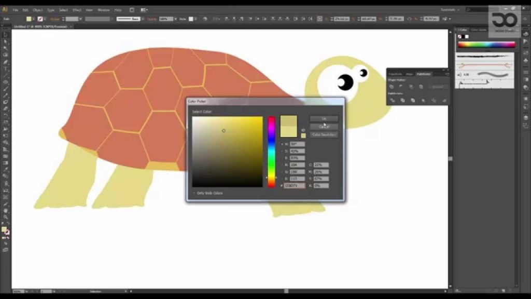Screen dimensions: 531x299
Task: Select the white swatch in Color panel
Action: point(467,37)
